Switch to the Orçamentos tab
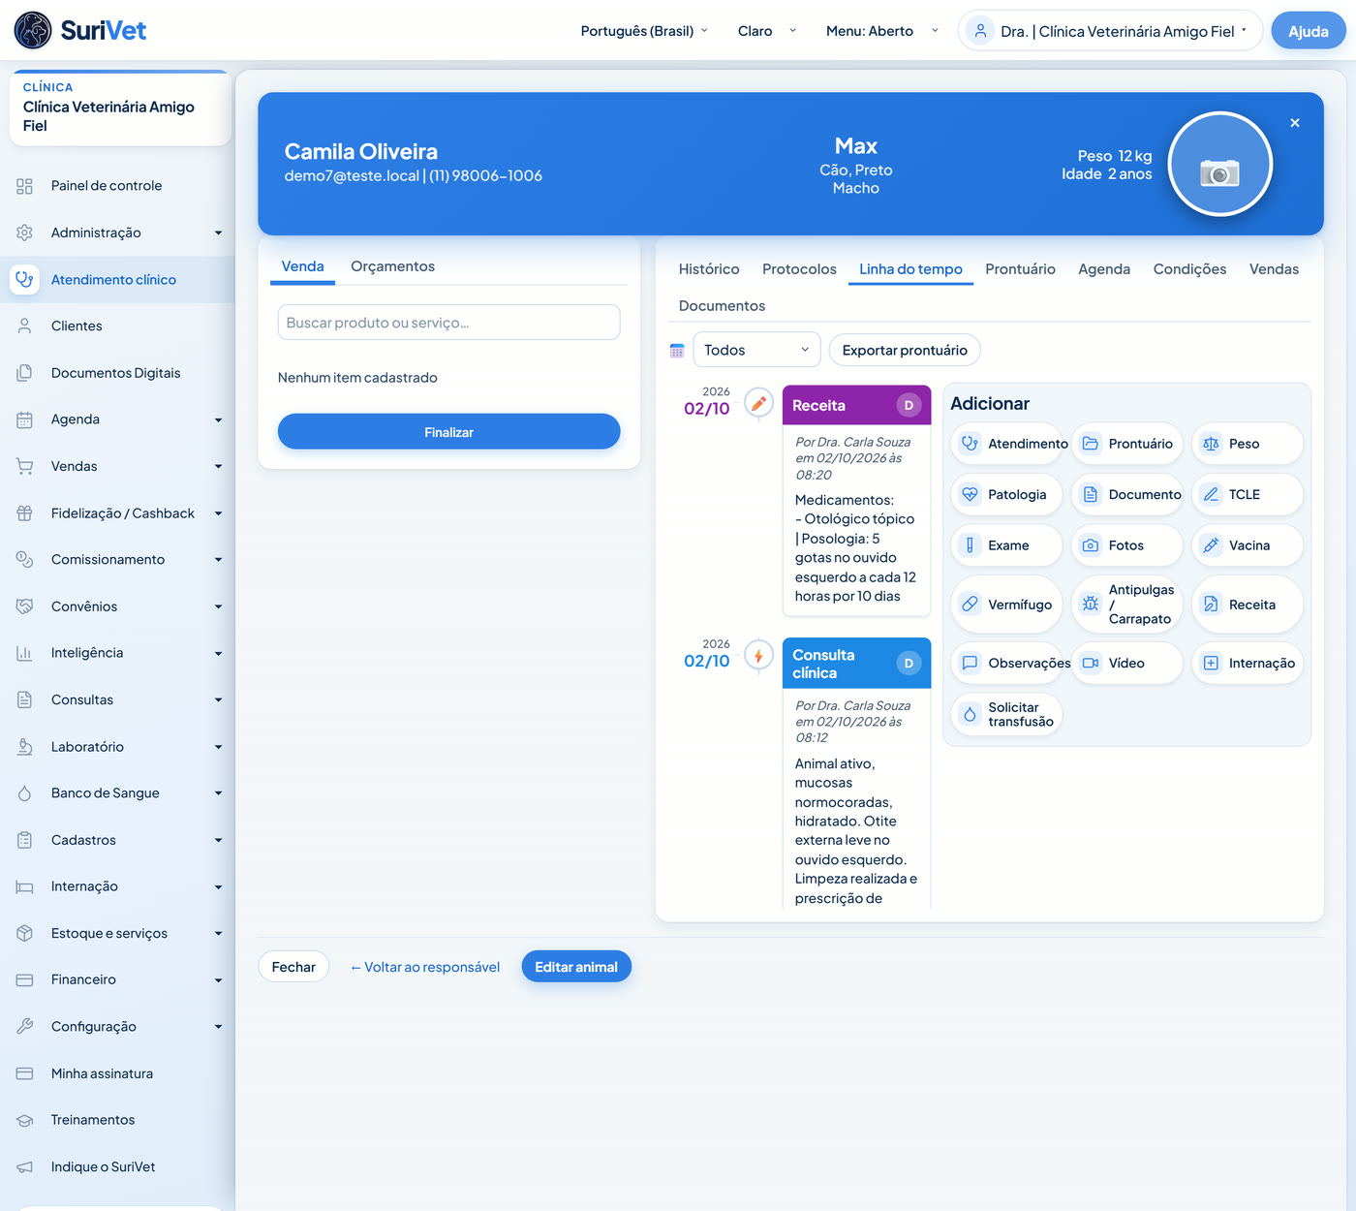 click(x=392, y=266)
